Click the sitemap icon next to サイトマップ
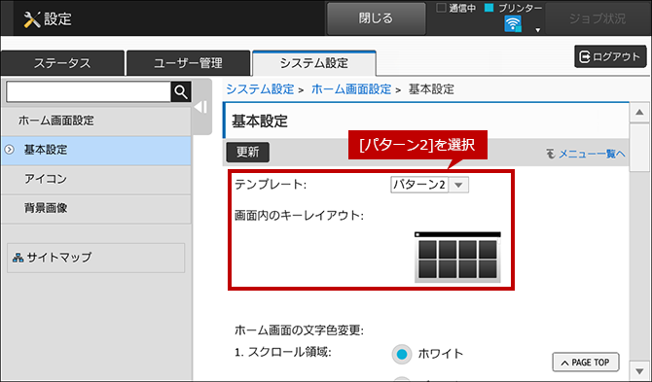 click(18, 258)
